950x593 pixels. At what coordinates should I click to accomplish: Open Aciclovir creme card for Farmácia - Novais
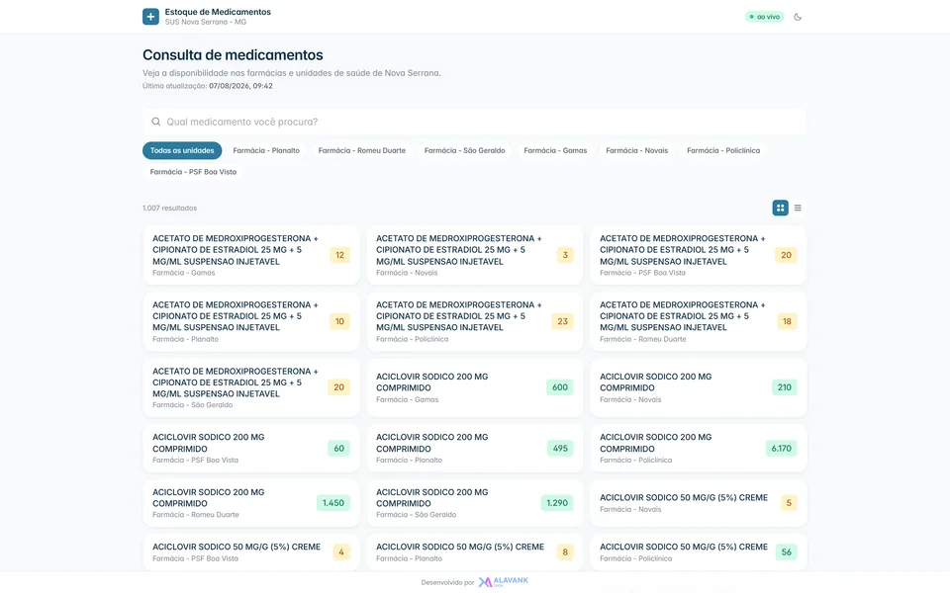(699, 503)
